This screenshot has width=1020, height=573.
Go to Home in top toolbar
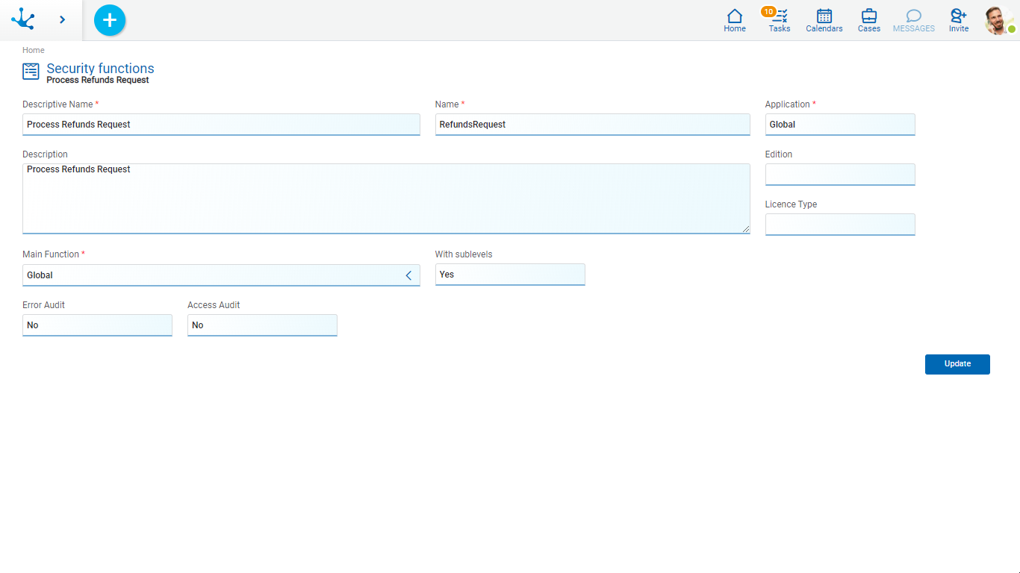(x=734, y=20)
